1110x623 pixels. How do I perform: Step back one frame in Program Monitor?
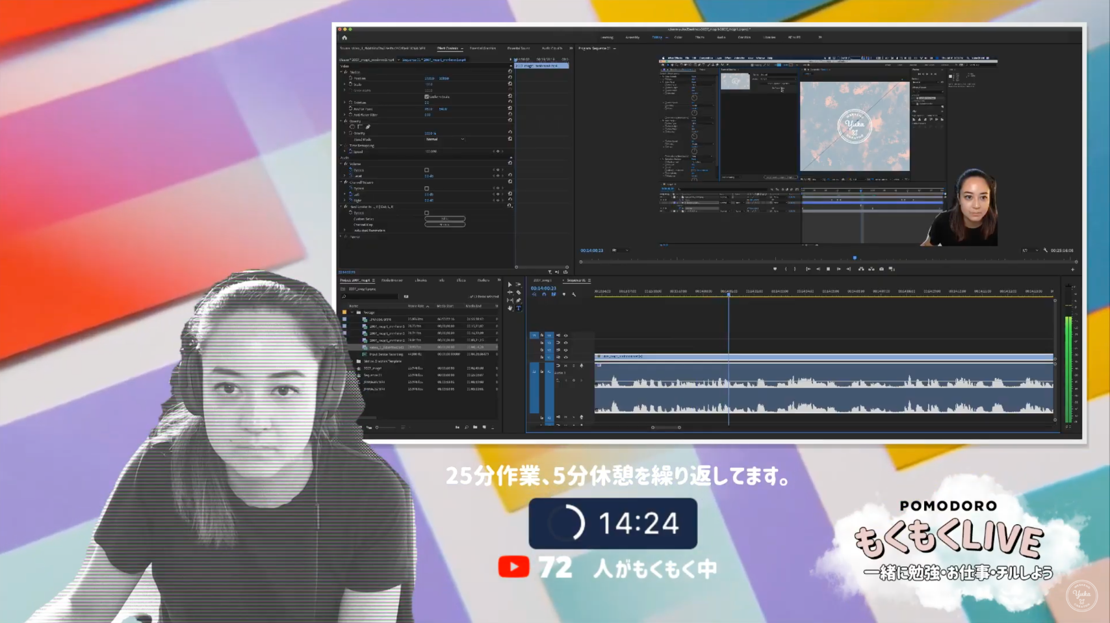(818, 269)
